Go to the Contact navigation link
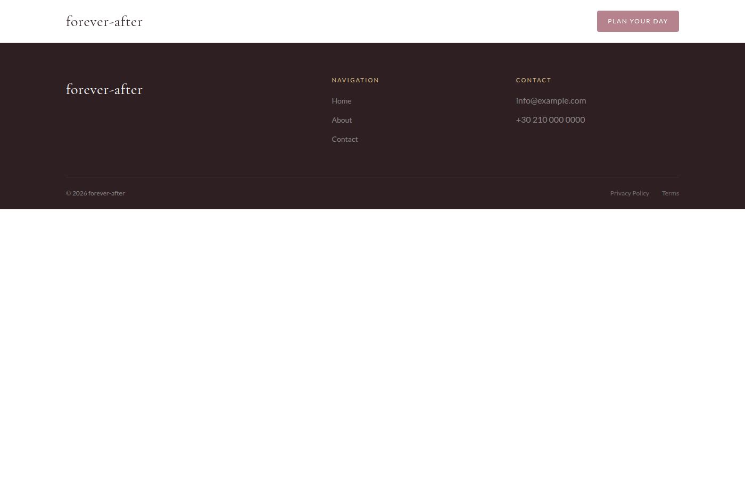 [345, 139]
